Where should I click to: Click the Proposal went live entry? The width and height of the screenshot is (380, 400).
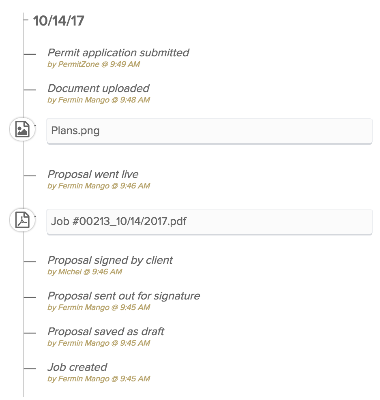click(93, 174)
